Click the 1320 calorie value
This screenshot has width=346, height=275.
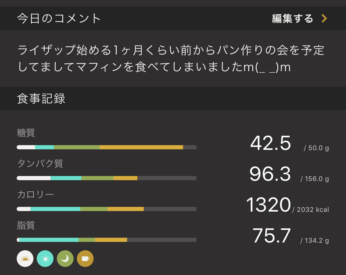click(x=269, y=205)
